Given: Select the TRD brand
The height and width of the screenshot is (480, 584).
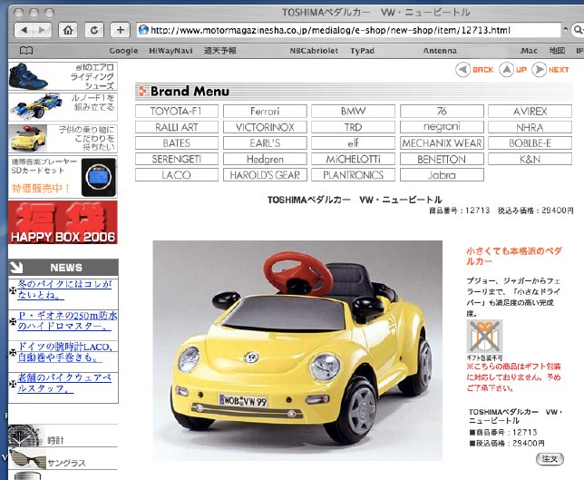Looking at the screenshot, I should tap(353, 127).
